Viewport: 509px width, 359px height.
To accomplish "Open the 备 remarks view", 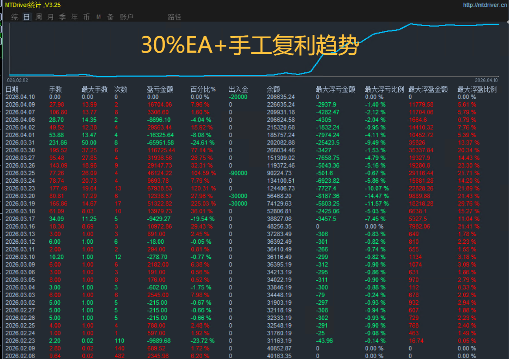I will click(110, 17).
